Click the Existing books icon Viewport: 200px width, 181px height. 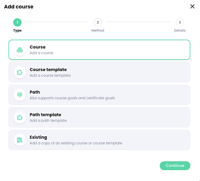(x=20, y=140)
